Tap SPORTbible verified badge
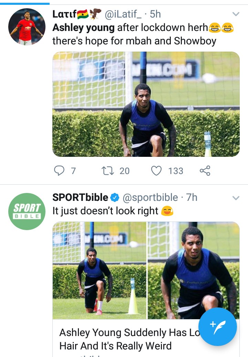 click(115, 197)
